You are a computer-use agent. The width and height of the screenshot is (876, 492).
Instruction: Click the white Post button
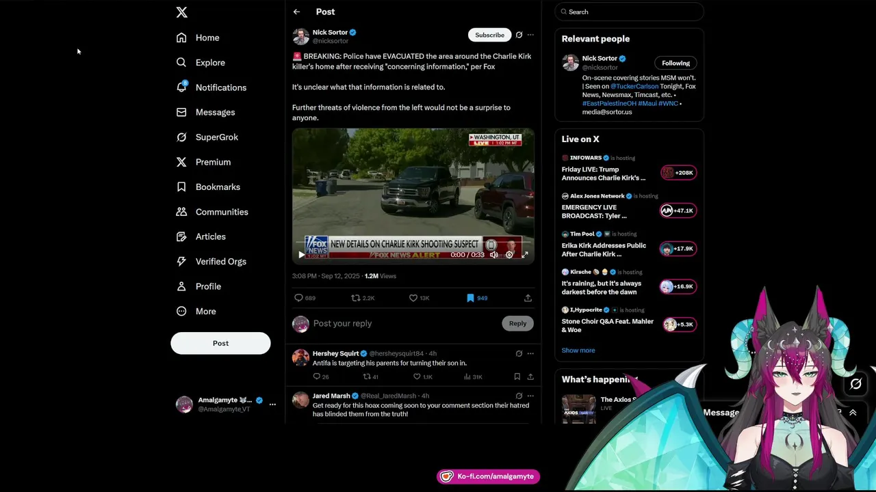point(220,343)
